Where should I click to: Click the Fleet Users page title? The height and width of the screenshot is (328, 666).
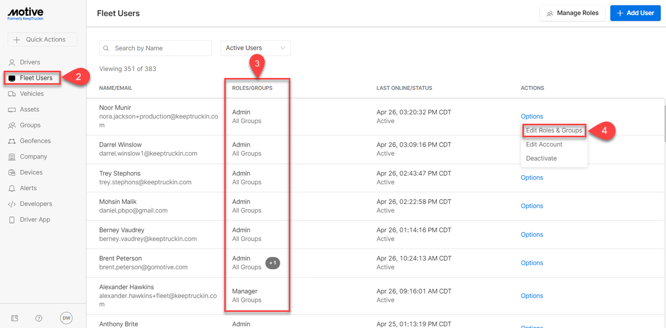(118, 13)
